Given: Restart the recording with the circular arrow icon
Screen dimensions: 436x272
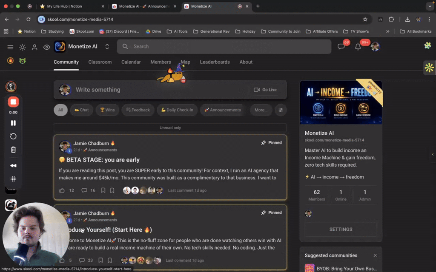Looking at the screenshot, I should pos(13,136).
